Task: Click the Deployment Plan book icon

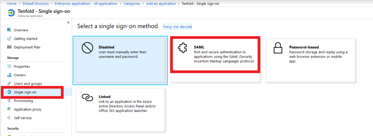Action: 9,47
